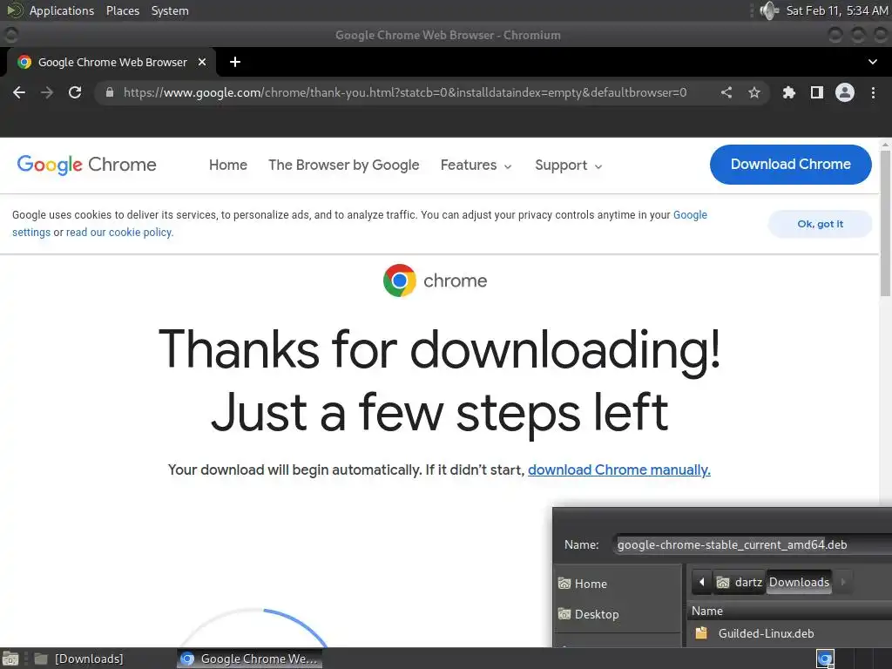892x669 pixels.
Task: Click the date and time clock
Action: pos(837,10)
